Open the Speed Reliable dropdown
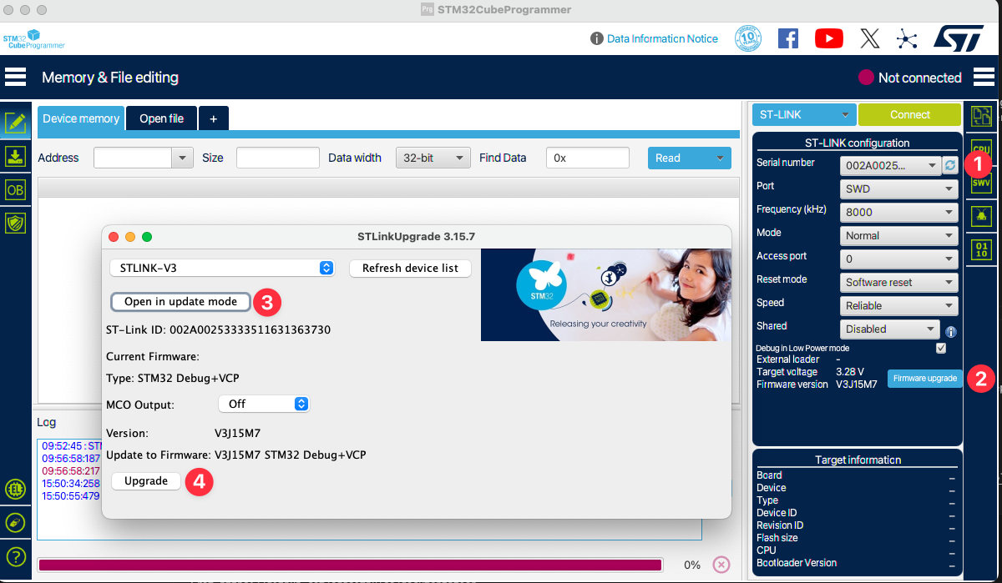 (x=898, y=305)
